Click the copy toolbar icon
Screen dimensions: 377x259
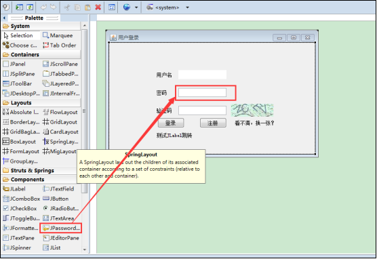(x=77, y=7)
